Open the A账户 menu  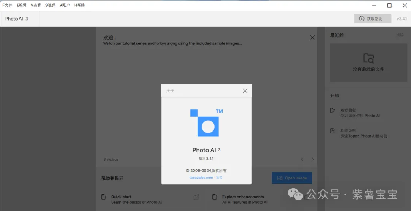click(65, 5)
